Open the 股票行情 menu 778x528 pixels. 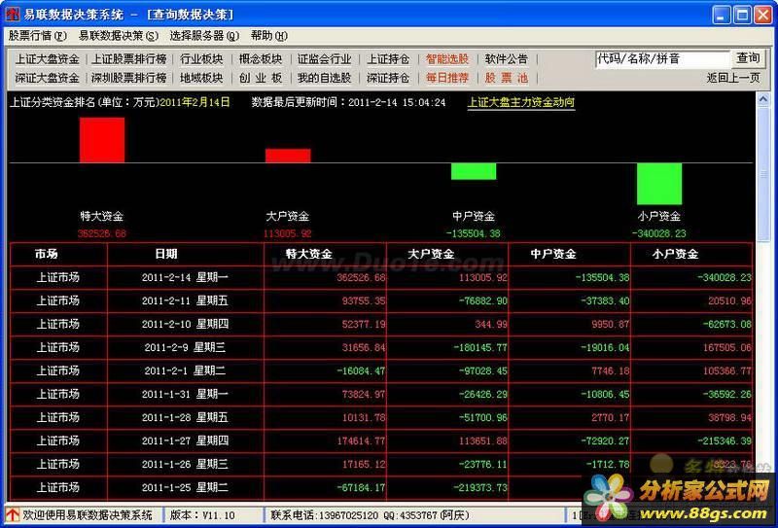pyautogui.click(x=37, y=36)
